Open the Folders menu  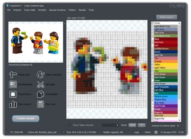coord(72,10)
